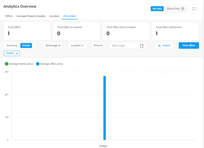Open fullscreen view via expand icon
Screen dimensions: 204x148
pyautogui.click(x=194, y=9)
